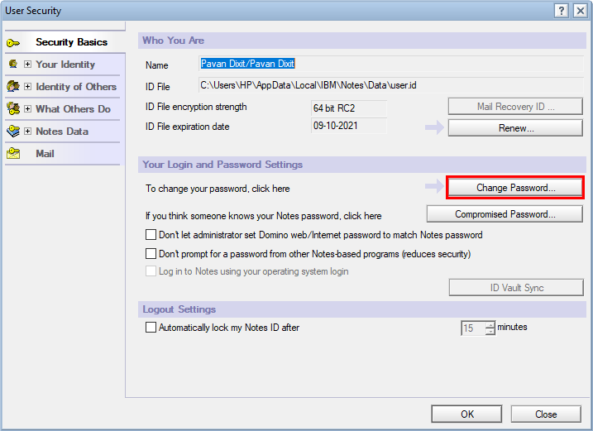
Task: Expand the Identity of Others node
Action: pos(27,87)
